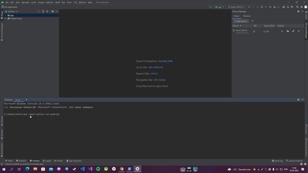308x173 pixels.
Task: Hide the Device Manager panel minus icon
Action: click(303, 12)
